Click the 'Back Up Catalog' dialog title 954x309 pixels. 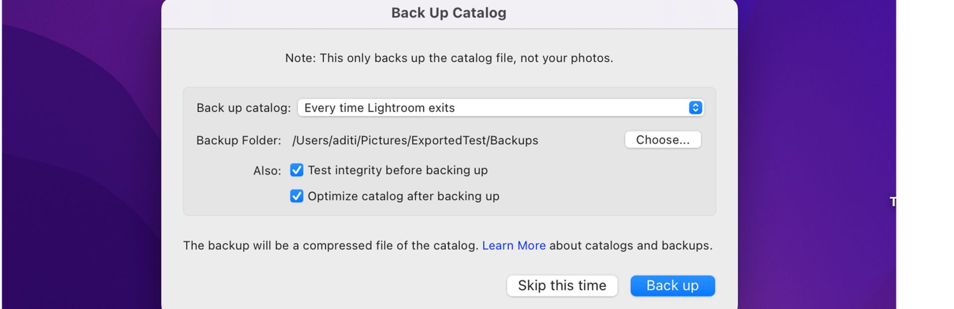(x=449, y=12)
